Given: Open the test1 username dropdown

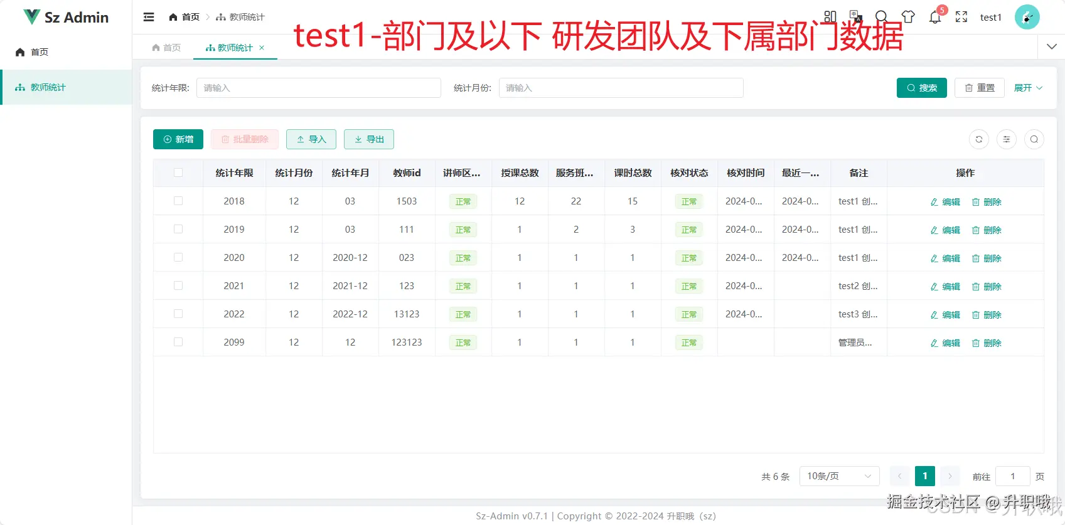Looking at the screenshot, I should click(x=991, y=18).
